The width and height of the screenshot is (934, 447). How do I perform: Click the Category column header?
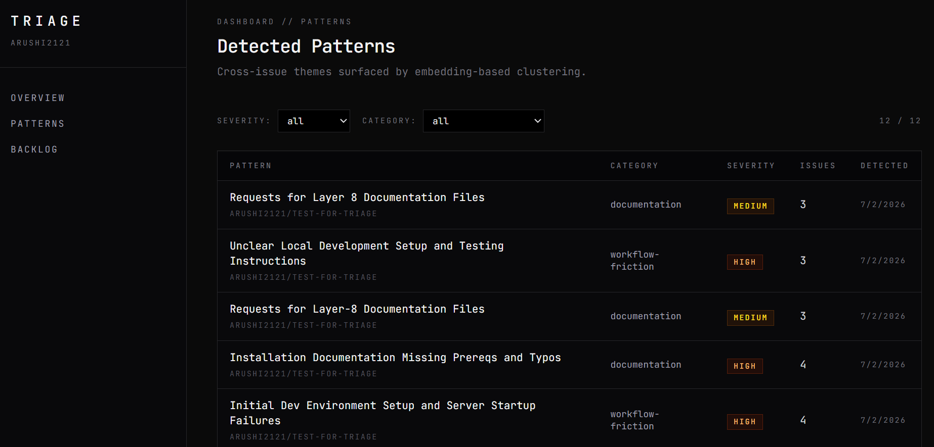click(x=634, y=166)
